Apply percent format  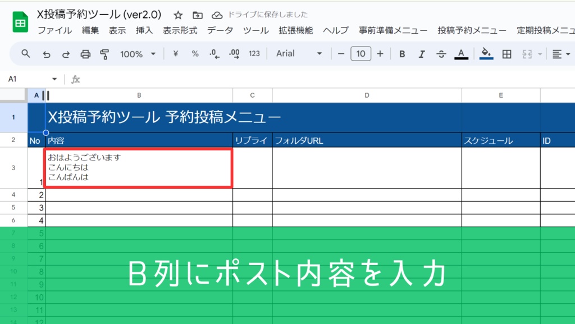tap(194, 54)
